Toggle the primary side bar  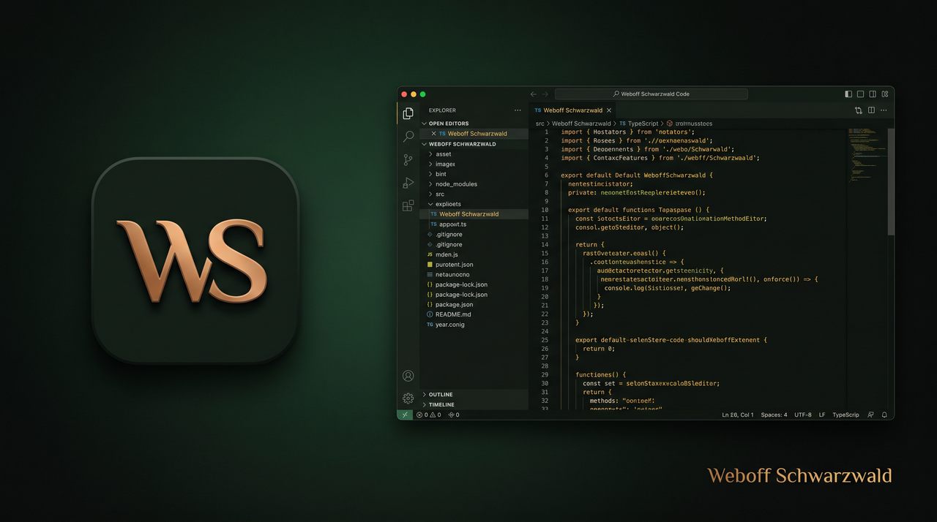848,94
